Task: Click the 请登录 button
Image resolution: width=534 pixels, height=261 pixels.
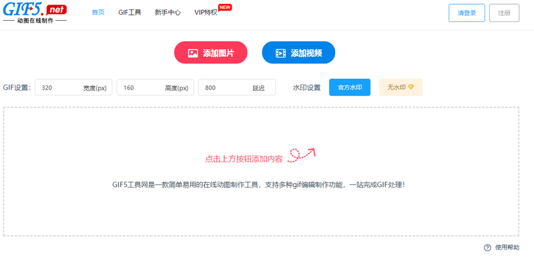Action: (x=467, y=13)
